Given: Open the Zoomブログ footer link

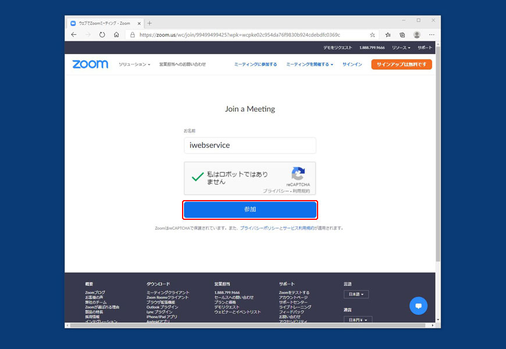Looking at the screenshot, I should tap(95, 293).
